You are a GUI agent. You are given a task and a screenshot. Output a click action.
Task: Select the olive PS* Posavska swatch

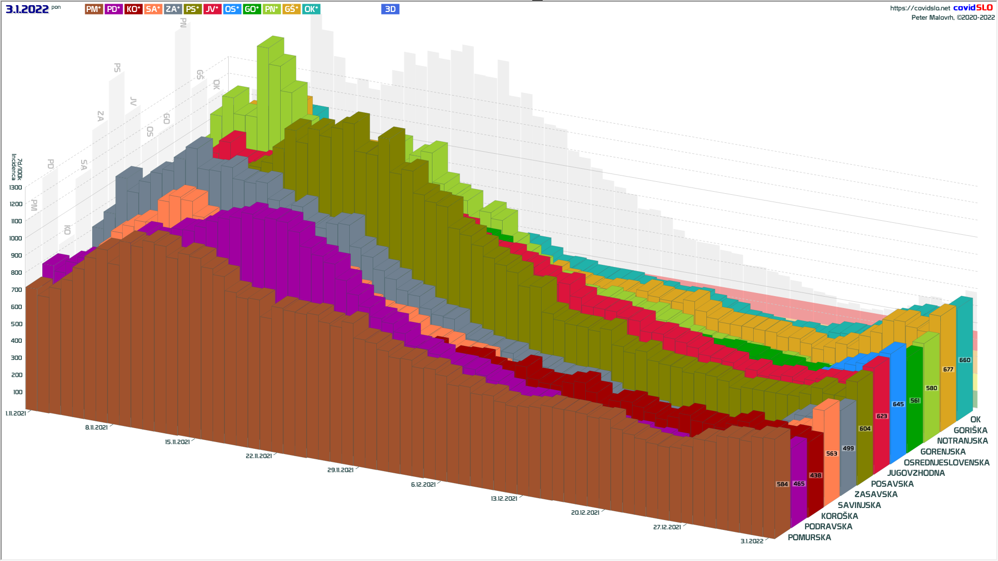pos(192,9)
